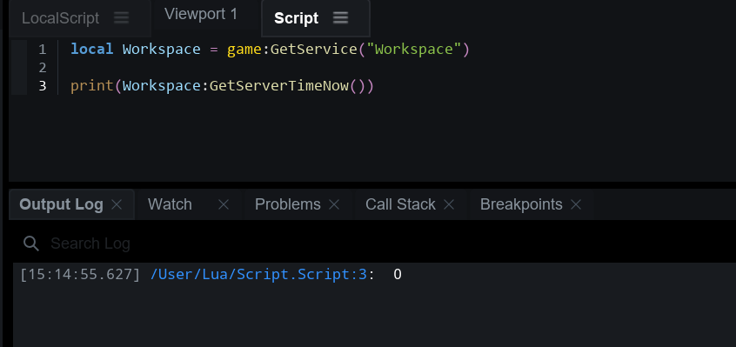Image resolution: width=736 pixels, height=347 pixels.
Task: Click the "Workspace" string literal in line 1
Action: (x=414, y=50)
